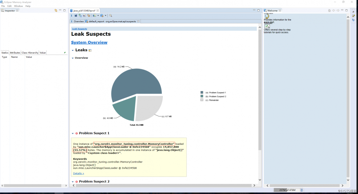This screenshot has width=358, height=194.
Task: Open dropdown arrow next to Query Browser icon
Action: tap(106, 16)
